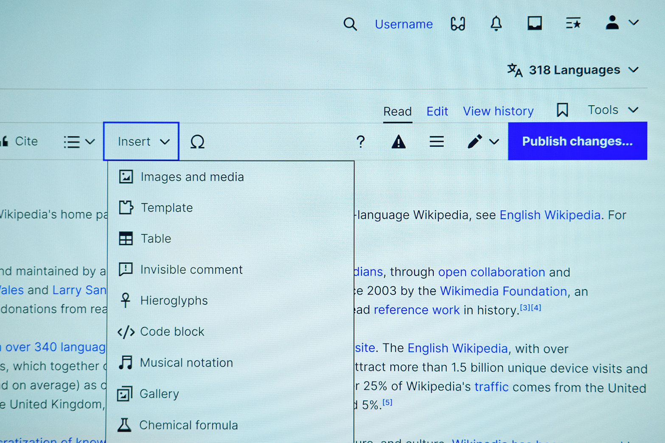This screenshot has width=665, height=443.
Task: Select Images and media from Insert menu
Action: (x=230, y=177)
